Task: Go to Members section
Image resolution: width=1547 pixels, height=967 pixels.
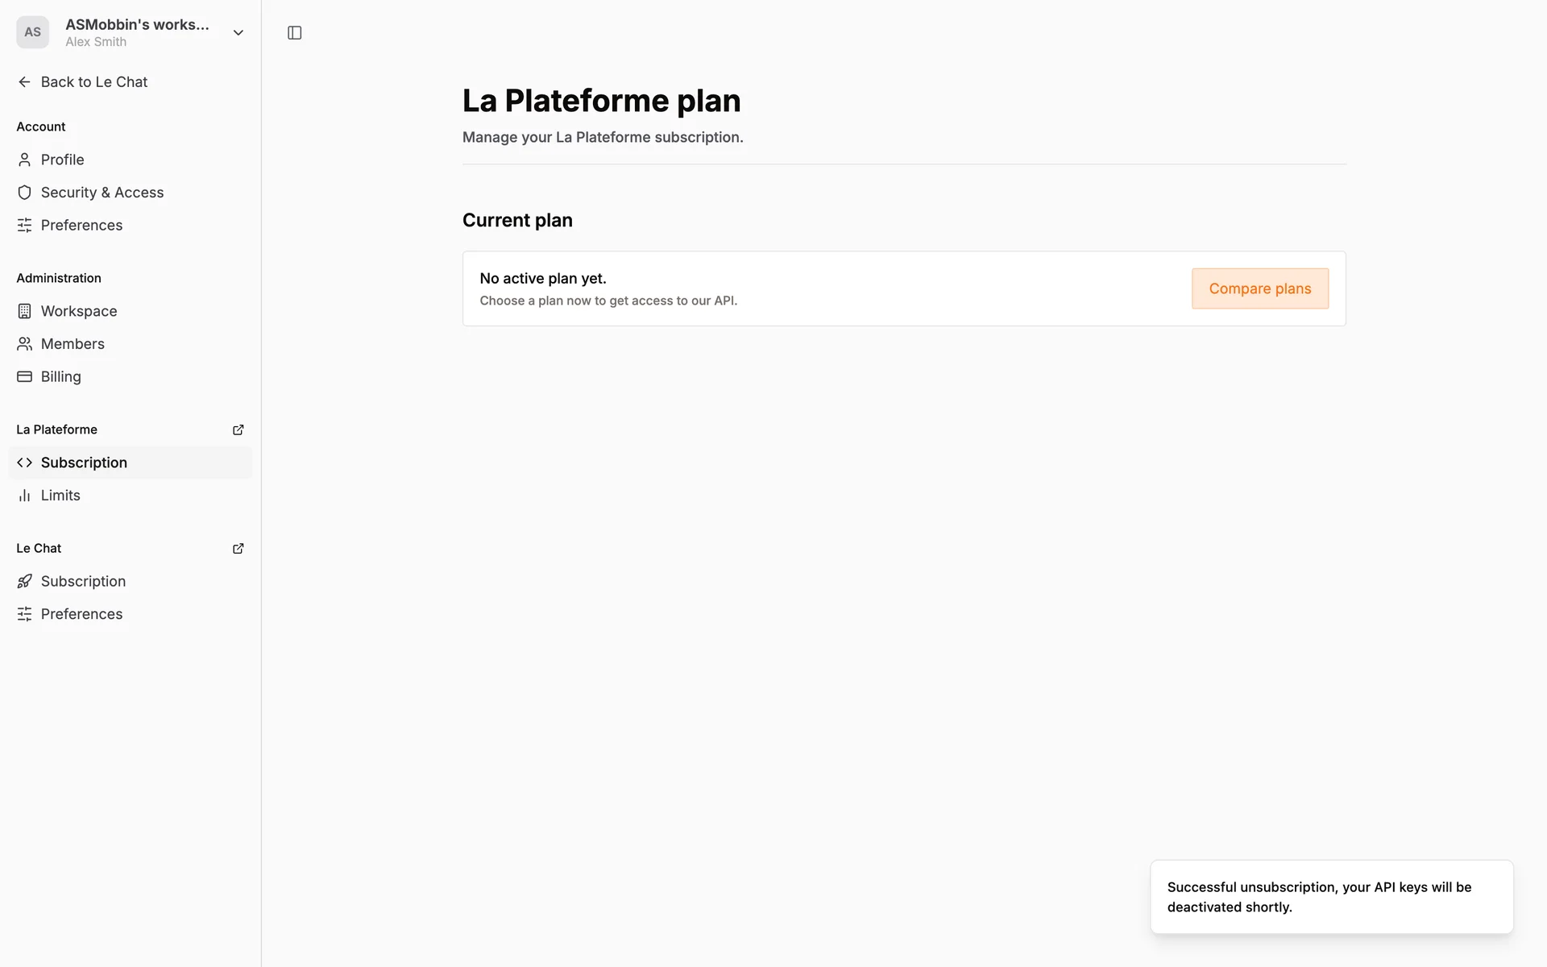Action: pos(73,344)
